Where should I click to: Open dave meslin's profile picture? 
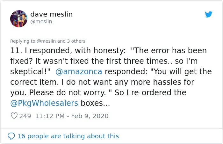[x=18, y=19]
